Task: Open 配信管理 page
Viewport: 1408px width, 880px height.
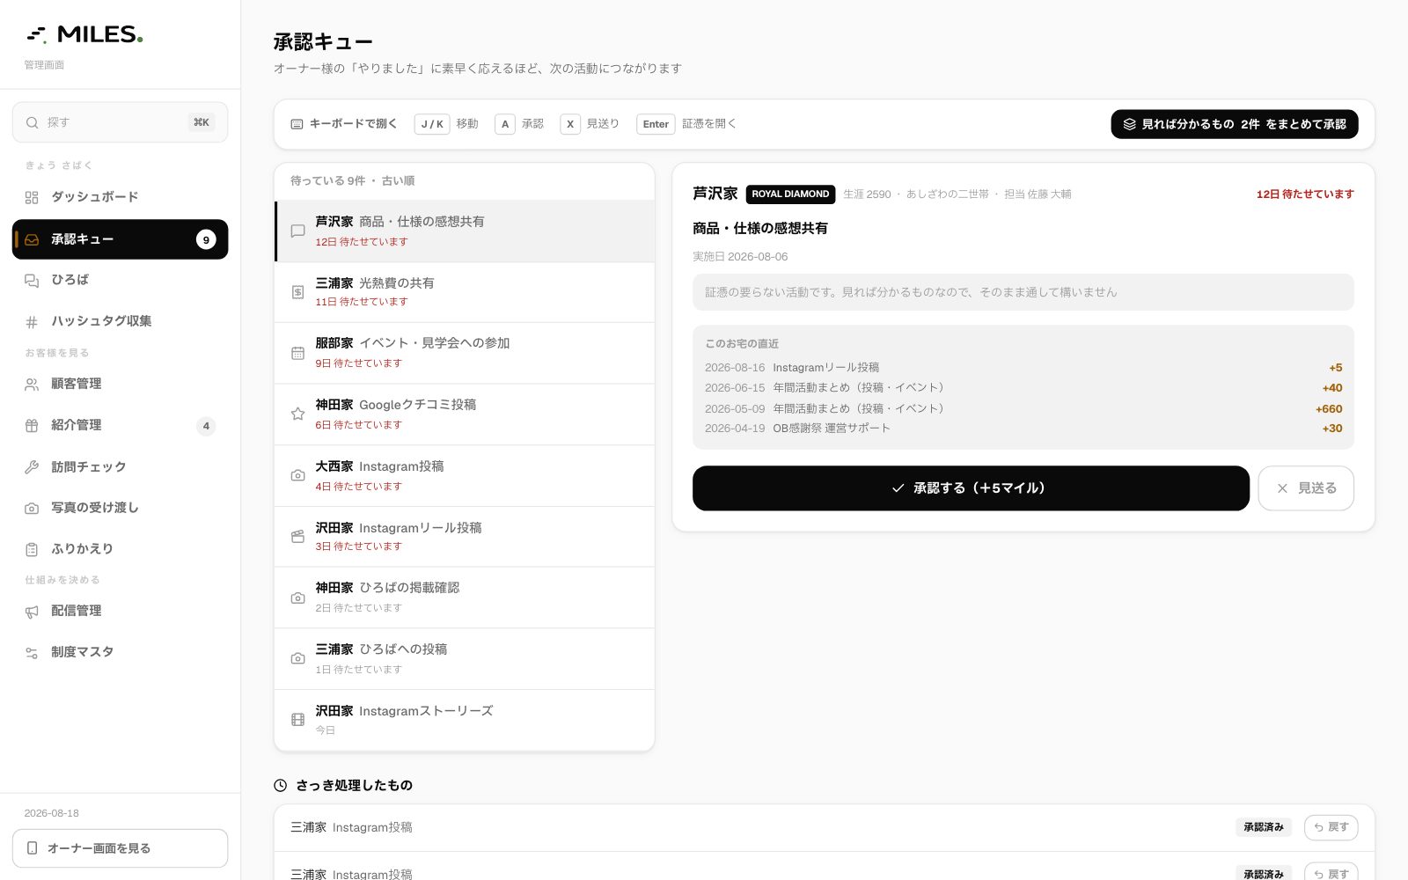Action: point(121,611)
